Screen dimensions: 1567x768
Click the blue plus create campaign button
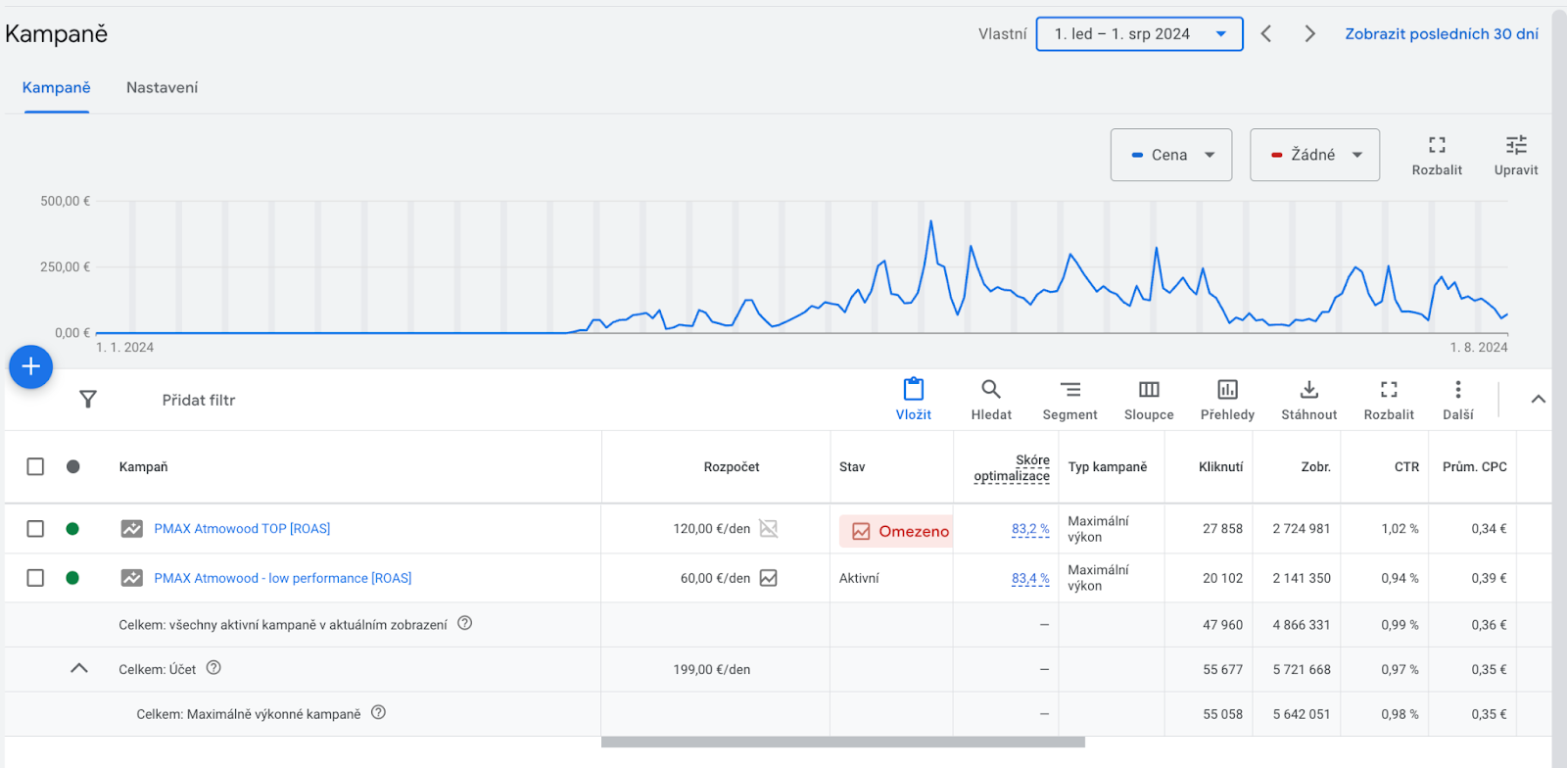(30, 367)
